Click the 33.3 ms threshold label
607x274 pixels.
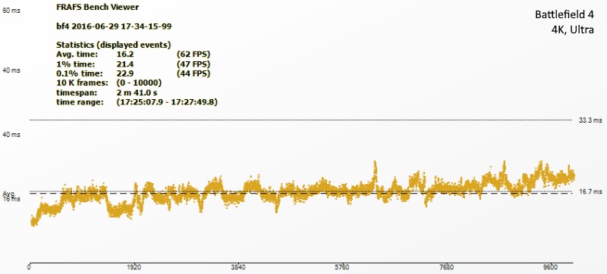590,120
